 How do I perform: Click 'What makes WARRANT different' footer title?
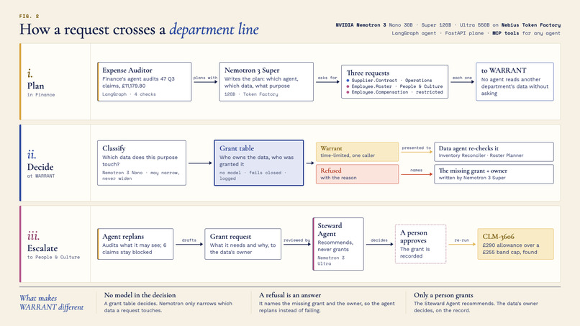point(51,303)
